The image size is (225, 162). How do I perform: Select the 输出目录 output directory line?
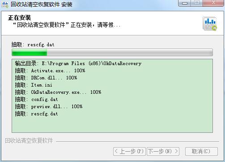pyautogui.click(x=78, y=63)
